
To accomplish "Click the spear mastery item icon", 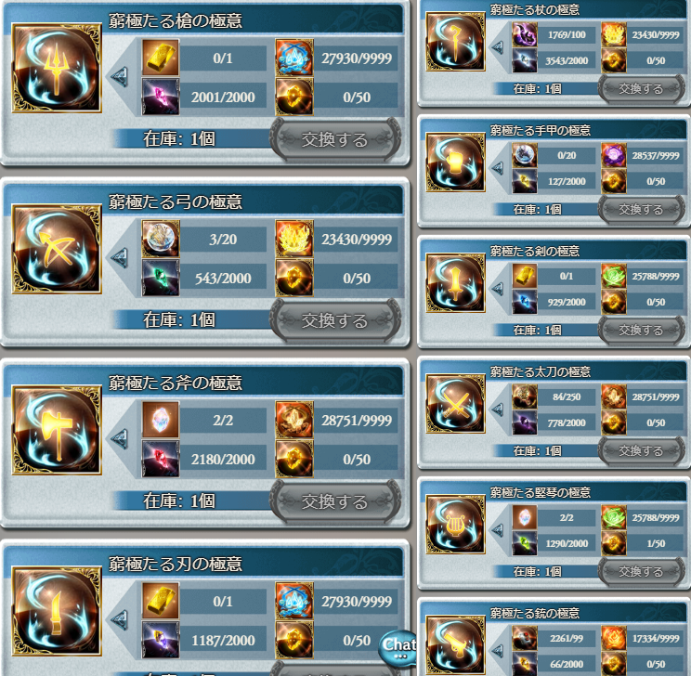I will click(57, 69).
